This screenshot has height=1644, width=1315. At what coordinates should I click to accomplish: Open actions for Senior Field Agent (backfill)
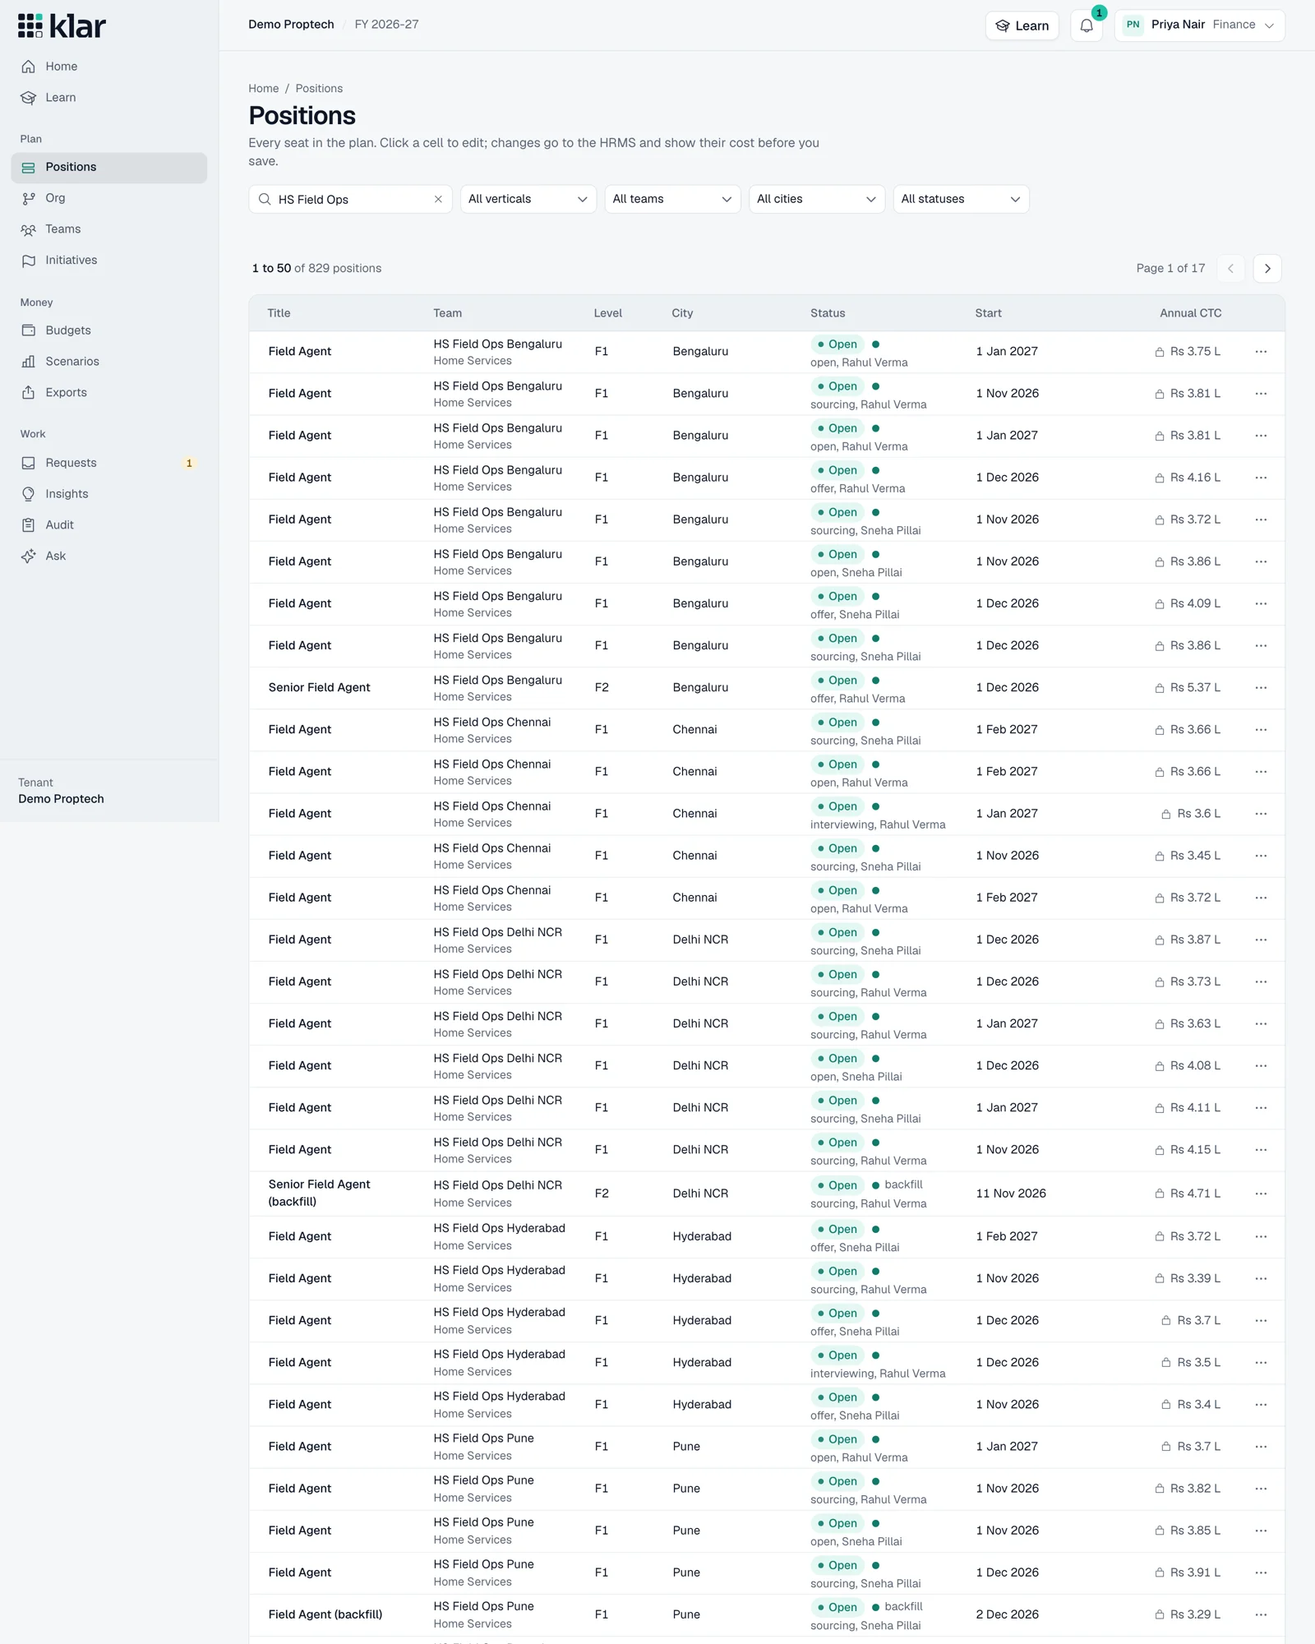pyautogui.click(x=1261, y=1194)
